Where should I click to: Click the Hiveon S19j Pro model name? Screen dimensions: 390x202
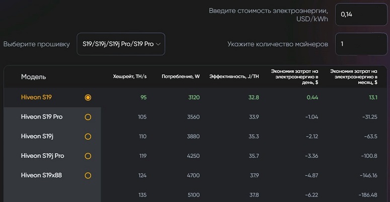[43, 156]
